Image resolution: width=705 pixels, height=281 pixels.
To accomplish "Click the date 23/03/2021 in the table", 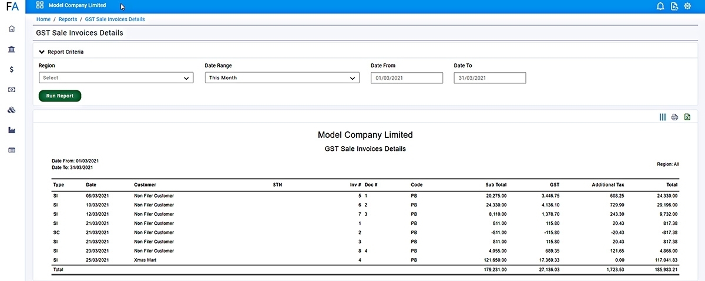I will tap(97, 250).
